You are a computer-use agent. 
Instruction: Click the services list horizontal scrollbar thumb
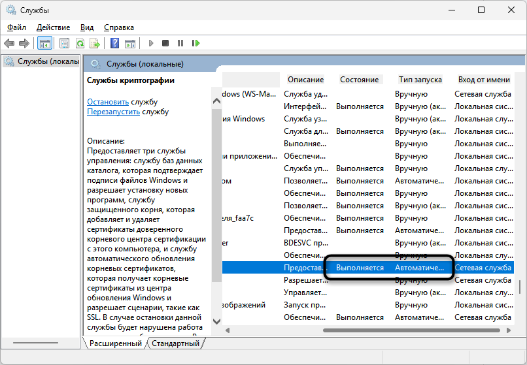pyautogui.click(x=413, y=330)
